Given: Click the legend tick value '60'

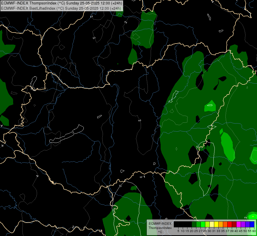Looking at the screenshot, I should 254,231.
